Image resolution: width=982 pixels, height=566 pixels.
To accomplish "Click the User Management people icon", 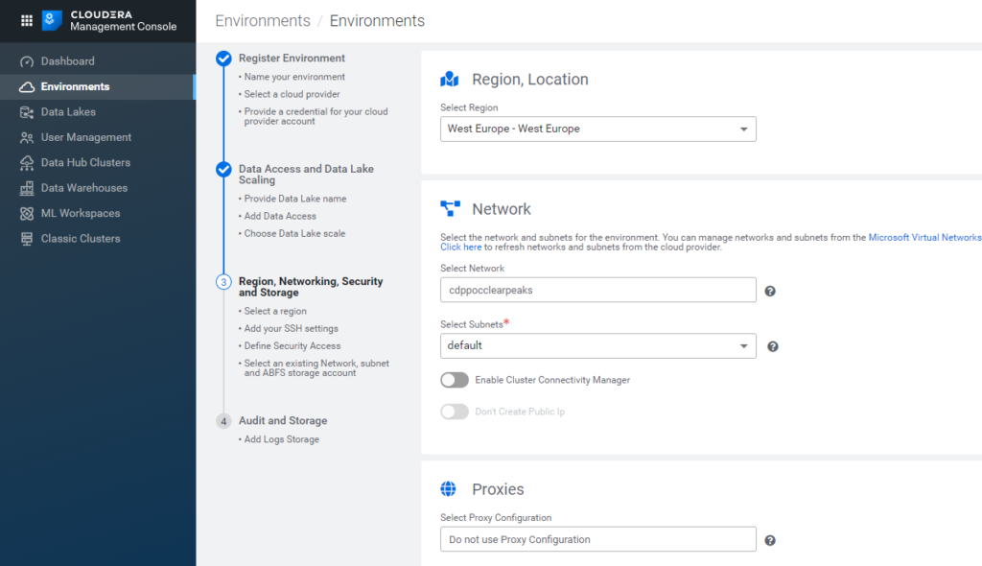I will pos(26,137).
